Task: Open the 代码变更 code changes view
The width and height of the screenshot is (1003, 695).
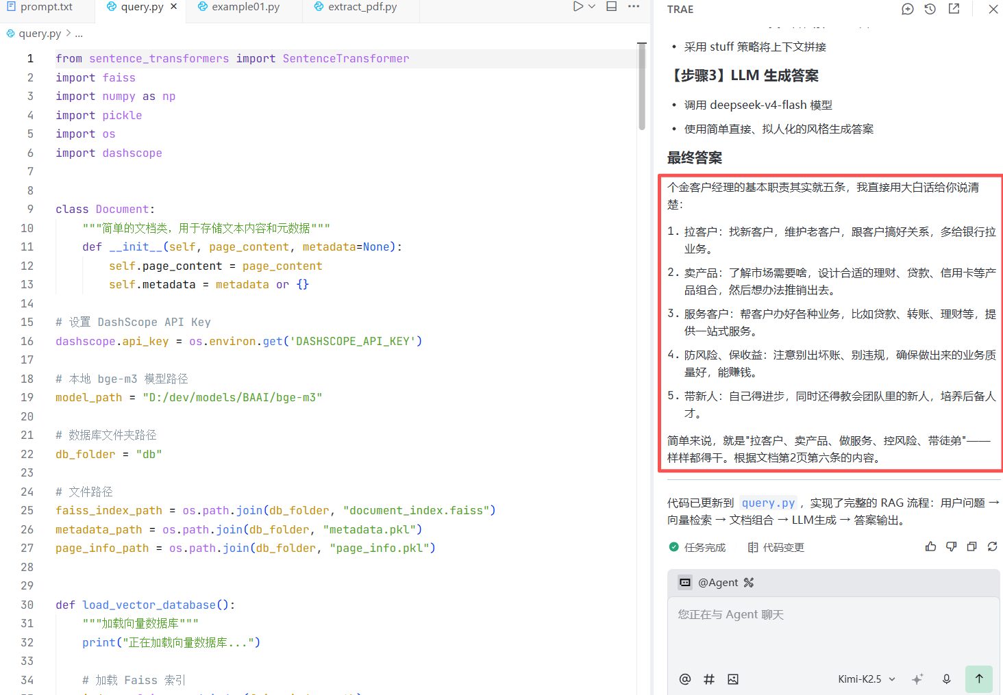Action: point(776,547)
